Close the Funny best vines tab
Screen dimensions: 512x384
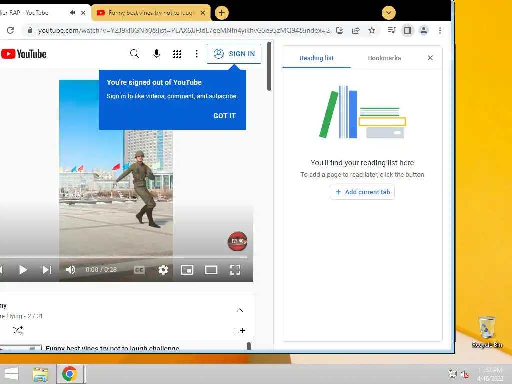pyautogui.click(x=203, y=13)
